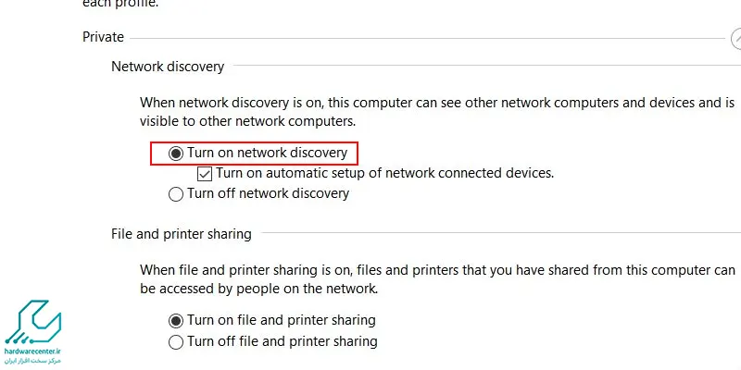Open the hardwarecenter.ir watermark link
The width and height of the screenshot is (741, 370).
point(32,351)
